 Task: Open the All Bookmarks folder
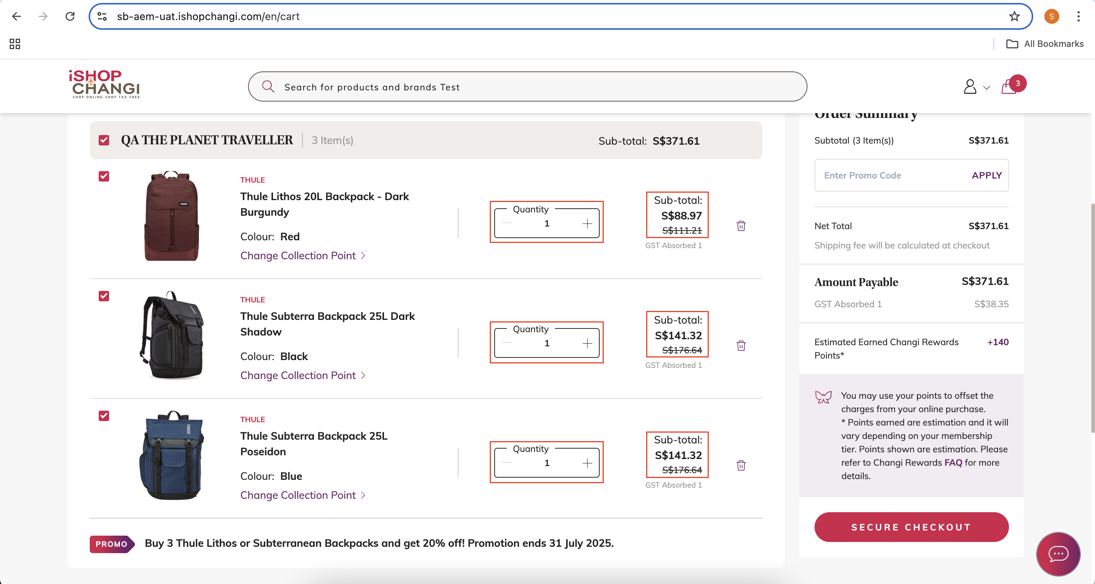point(1045,44)
